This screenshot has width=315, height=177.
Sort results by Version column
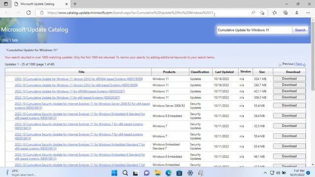246,71
